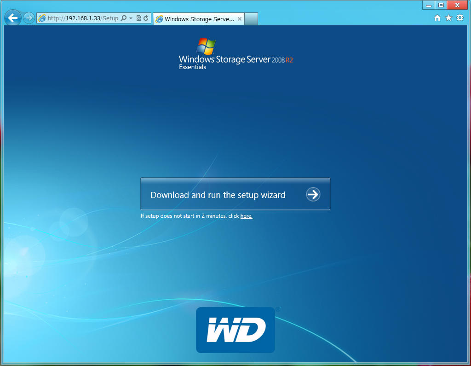
Task: Open favorites star icon
Action: click(x=448, y=18)
